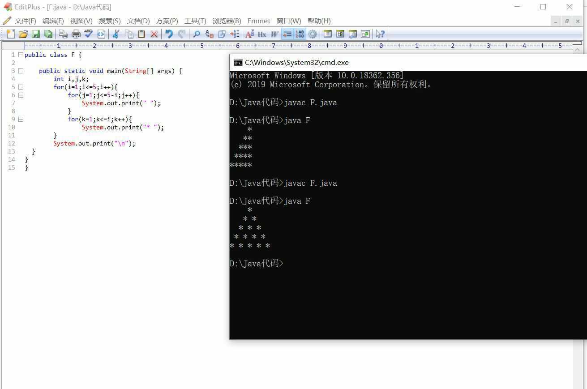Open Preferences with the gear icon

pyautogui.click(x=313, y=34)
